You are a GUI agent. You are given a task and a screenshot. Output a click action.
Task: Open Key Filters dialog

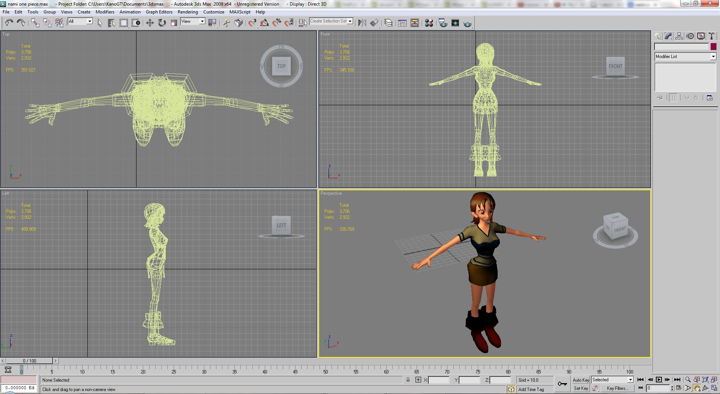pyautogui.click(x=617, y=388)
